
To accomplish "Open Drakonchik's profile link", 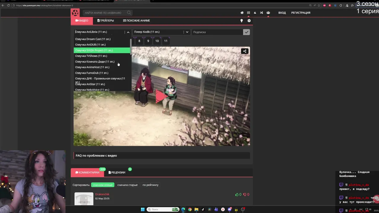I will [102, 194].
